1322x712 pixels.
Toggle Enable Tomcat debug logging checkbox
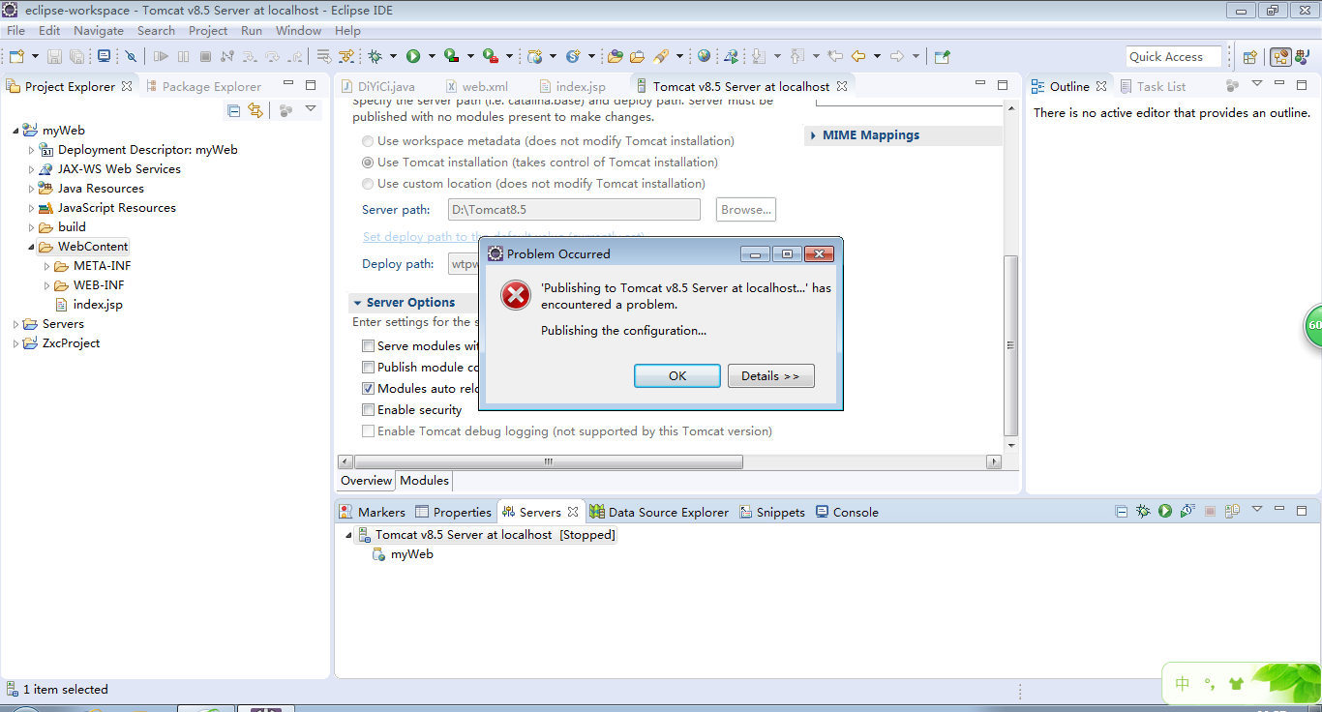coord(368,431)
